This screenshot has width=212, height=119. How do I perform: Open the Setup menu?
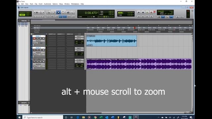(61, 4)
